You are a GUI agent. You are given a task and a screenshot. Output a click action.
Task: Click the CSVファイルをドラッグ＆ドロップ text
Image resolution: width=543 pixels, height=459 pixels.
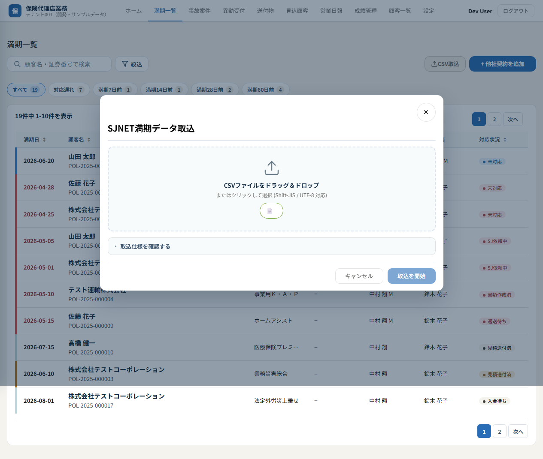coord(272,186)
